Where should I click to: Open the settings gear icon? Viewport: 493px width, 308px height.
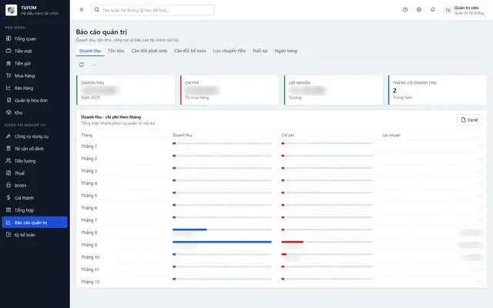tap(419, 10)
